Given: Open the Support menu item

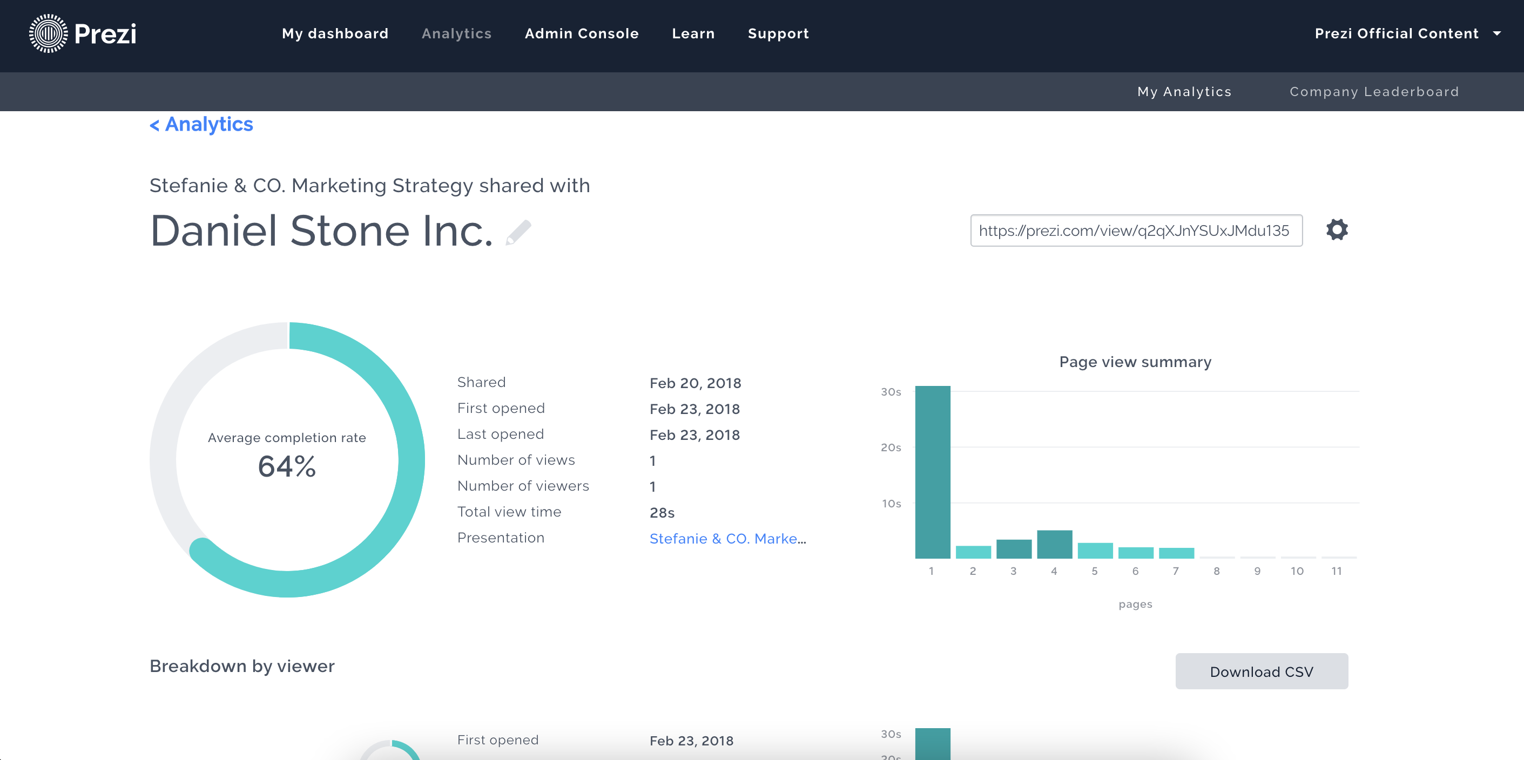Looking at the screenshot, I should coord(778,33).
